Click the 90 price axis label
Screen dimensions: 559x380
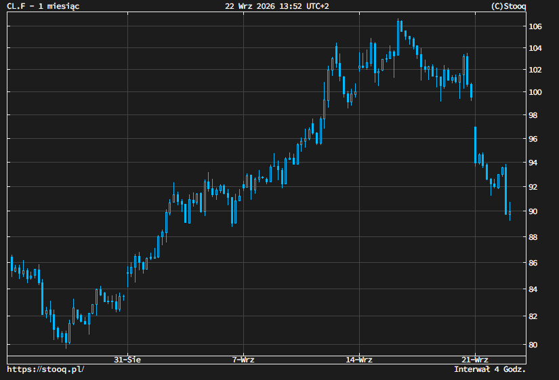(533, 211)
